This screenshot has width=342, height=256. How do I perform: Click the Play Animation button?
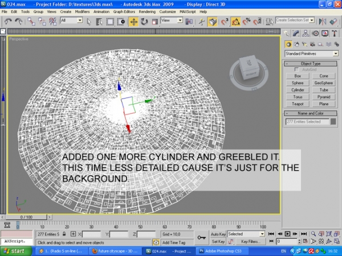(287, 234)
